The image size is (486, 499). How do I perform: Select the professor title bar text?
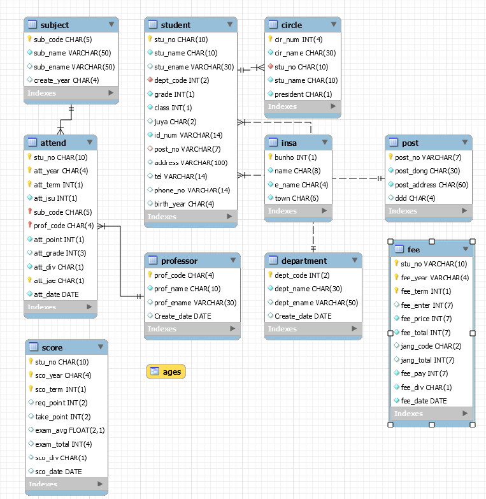click(x=179, y=261)
